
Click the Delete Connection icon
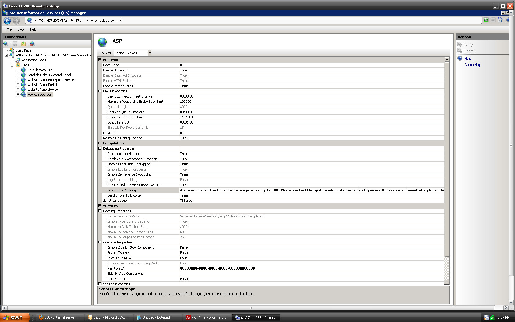coord(32,44)
